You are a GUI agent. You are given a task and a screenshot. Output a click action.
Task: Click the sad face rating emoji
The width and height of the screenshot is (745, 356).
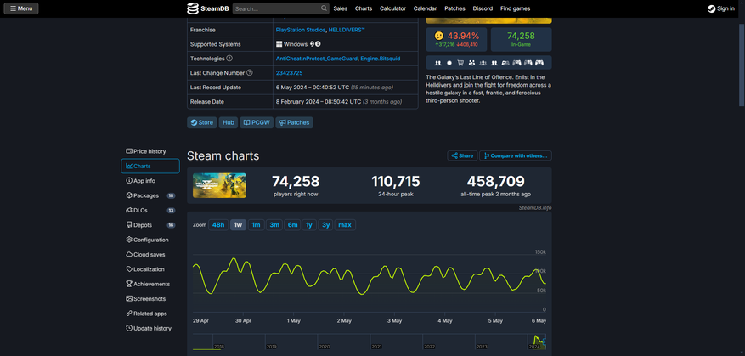coord(438,36)
